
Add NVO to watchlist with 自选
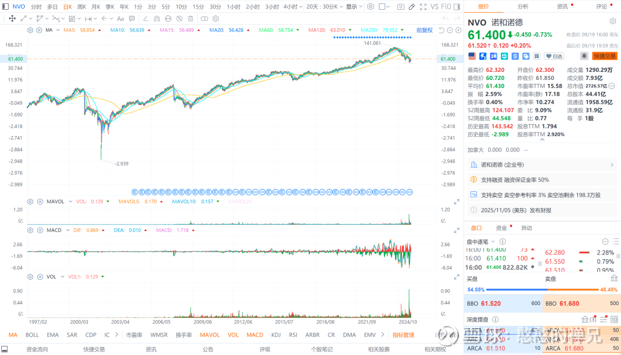click(x=554, y=56)
